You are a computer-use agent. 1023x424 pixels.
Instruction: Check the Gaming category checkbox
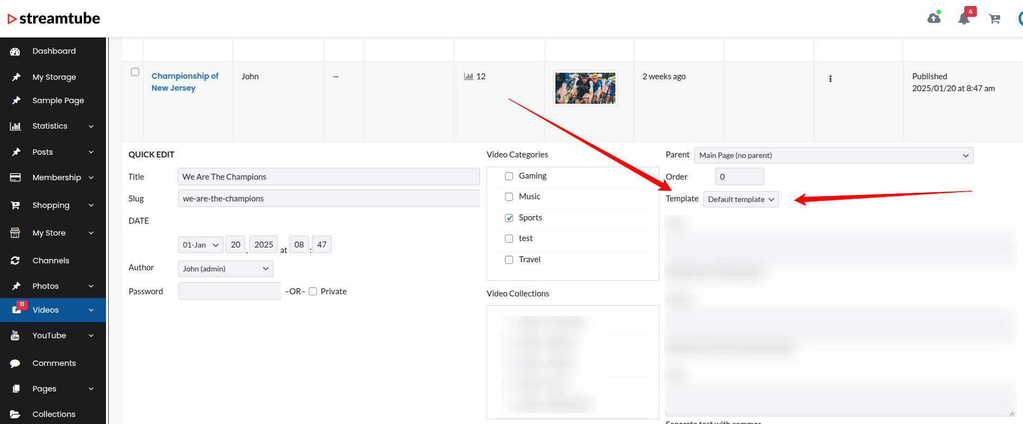coord(509,176)
